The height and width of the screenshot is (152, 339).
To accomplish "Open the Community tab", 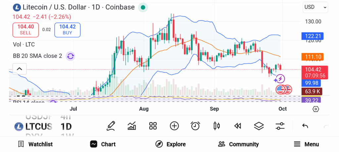I will click(x=238, y=144).
